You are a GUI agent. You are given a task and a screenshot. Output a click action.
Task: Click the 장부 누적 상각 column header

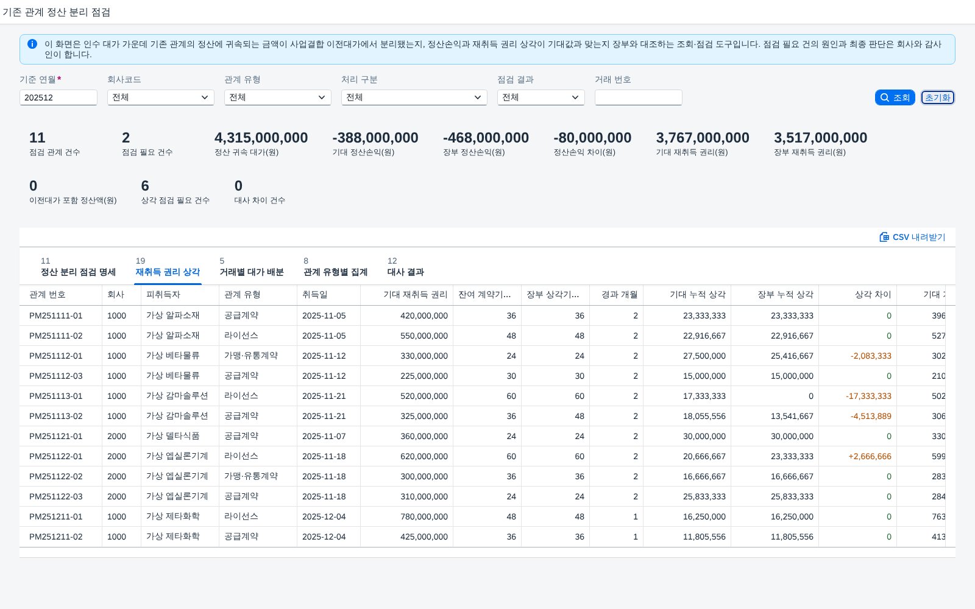coord(775,295)
